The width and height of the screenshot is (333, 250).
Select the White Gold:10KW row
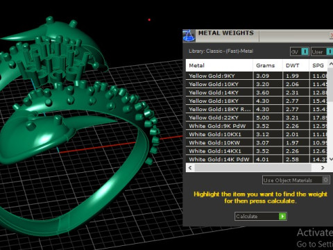click(257, 142)
